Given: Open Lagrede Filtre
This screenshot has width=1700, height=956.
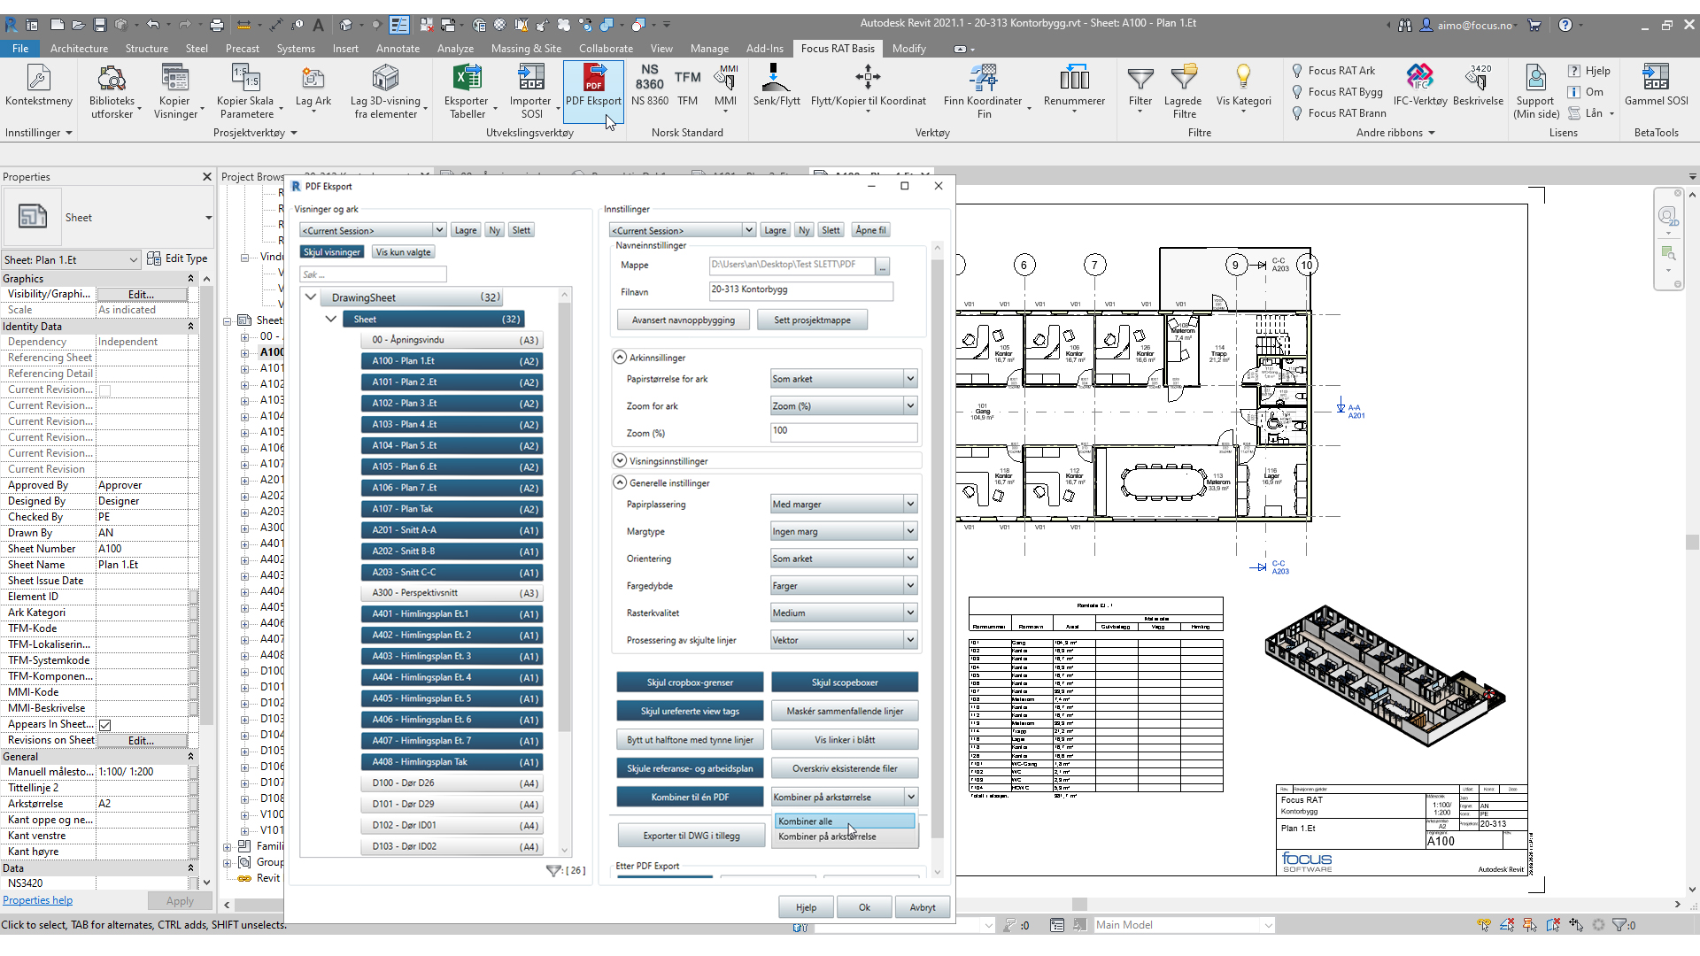Looking at the screenshot, I should click(x=1184, y=92).
